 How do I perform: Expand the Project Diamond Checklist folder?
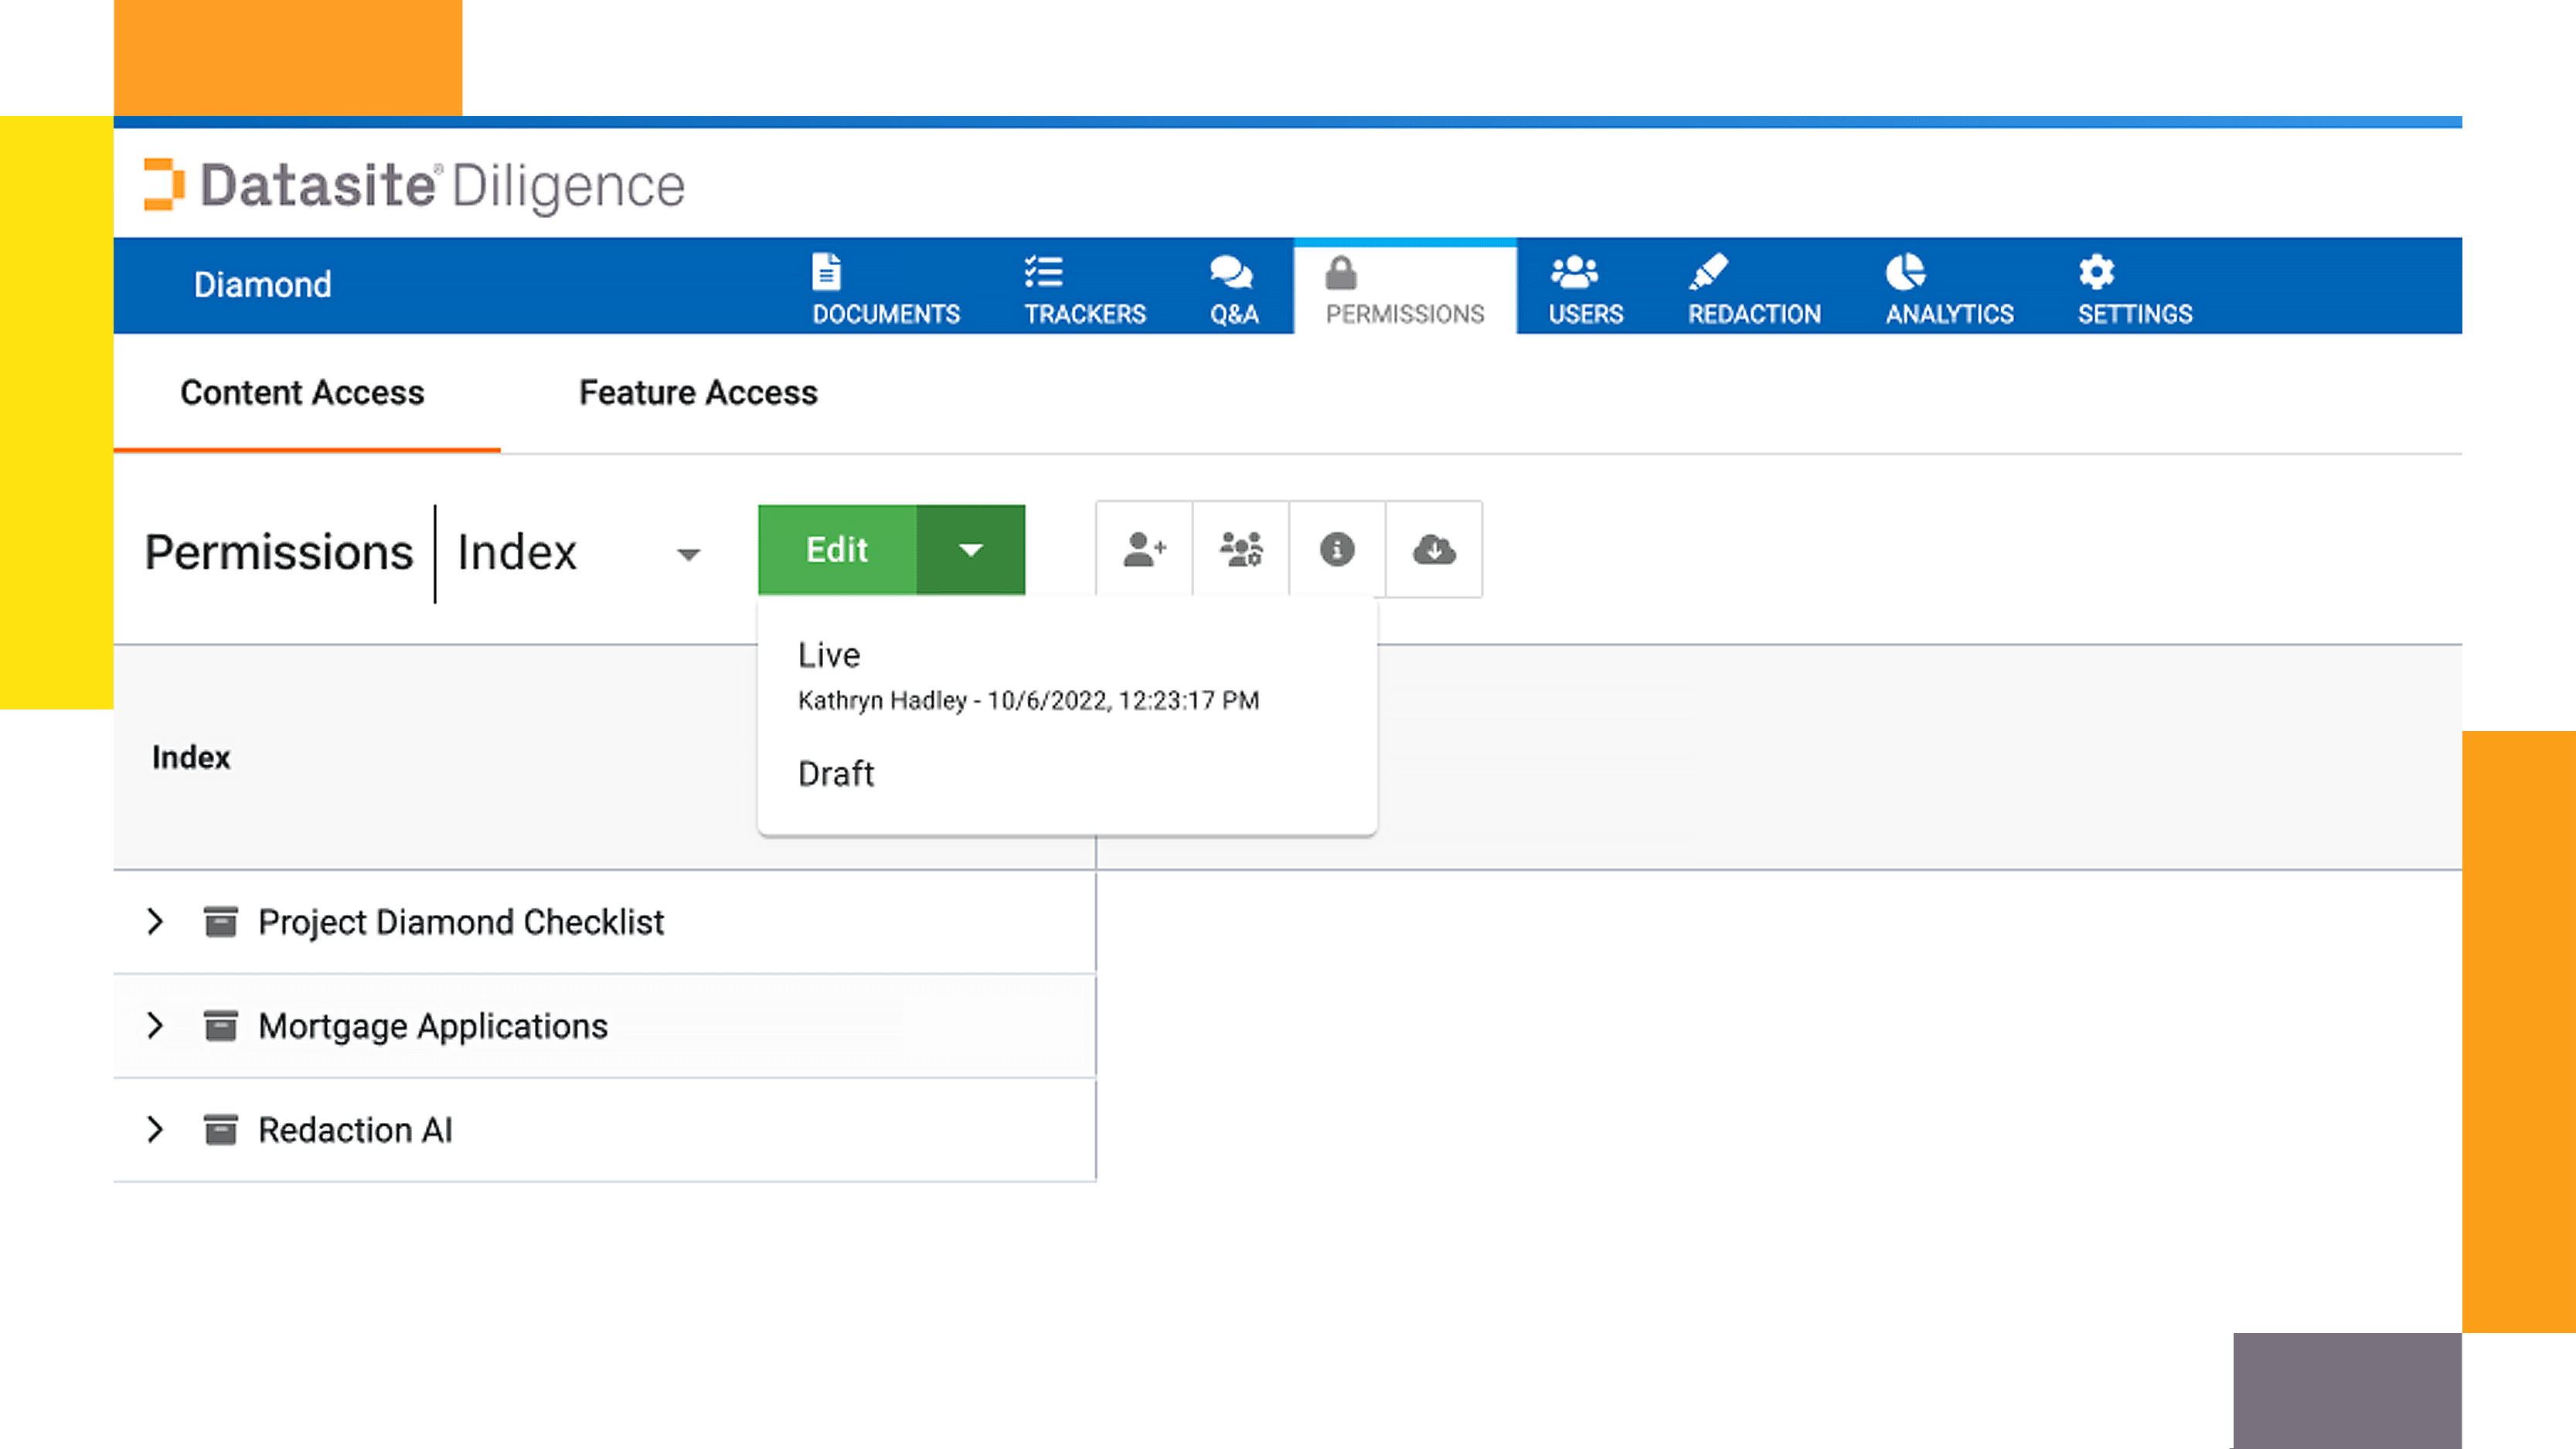tap(155, 921)
